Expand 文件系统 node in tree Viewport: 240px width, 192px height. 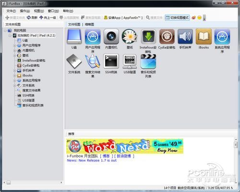click(x=14, y=85)
